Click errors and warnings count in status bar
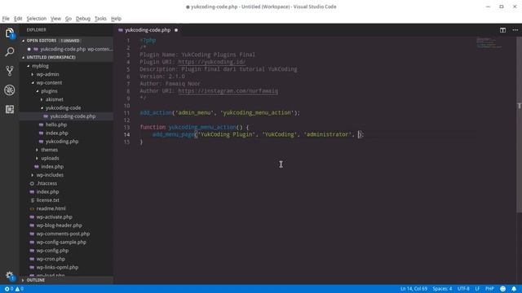This screenshot has height=293, width=522. pos(14,289)
